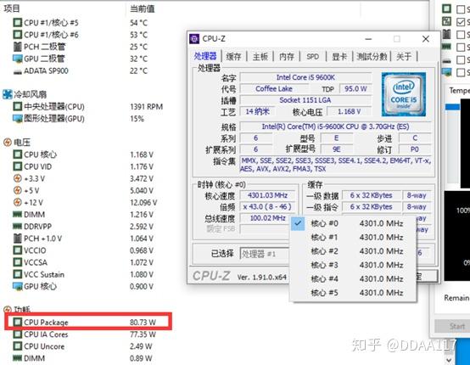Click the 12.096 V value

click(x=143, y=202)
